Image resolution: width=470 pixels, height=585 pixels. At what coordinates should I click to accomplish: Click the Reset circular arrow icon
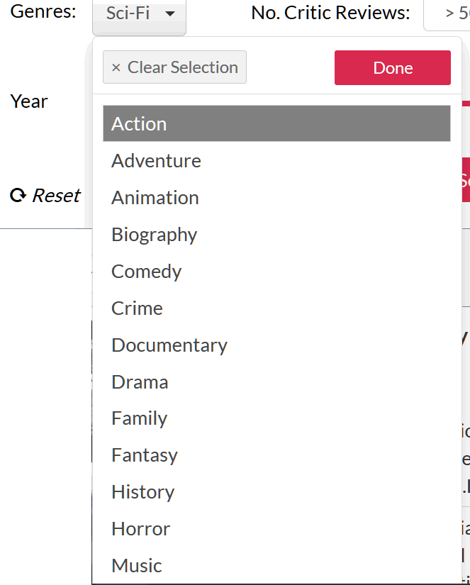click(x=18, y=195)
